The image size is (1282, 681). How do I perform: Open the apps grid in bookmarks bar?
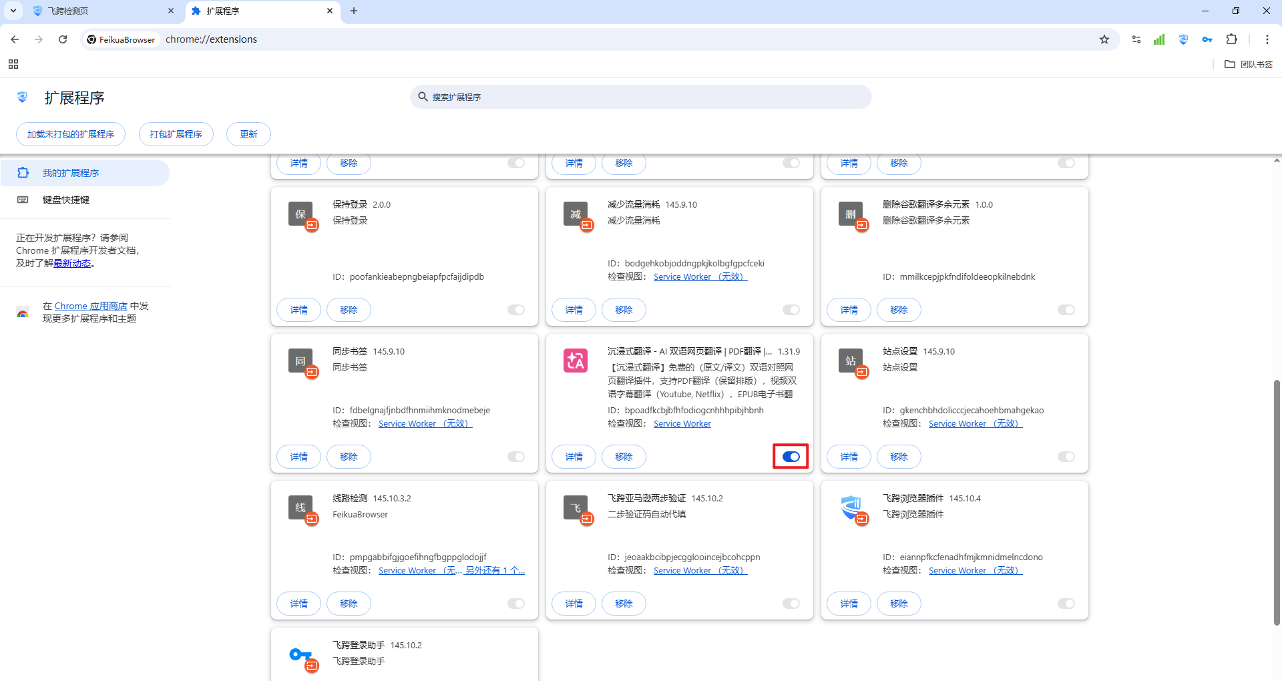[x=13, y=64]
